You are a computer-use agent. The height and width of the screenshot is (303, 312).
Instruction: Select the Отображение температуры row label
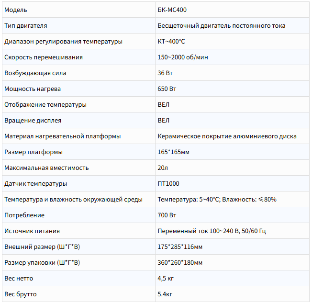coord(45,105)
